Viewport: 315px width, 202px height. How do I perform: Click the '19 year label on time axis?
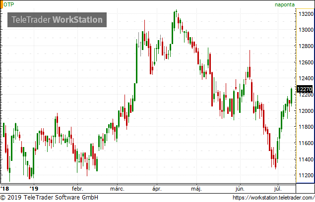pos(34,189)
